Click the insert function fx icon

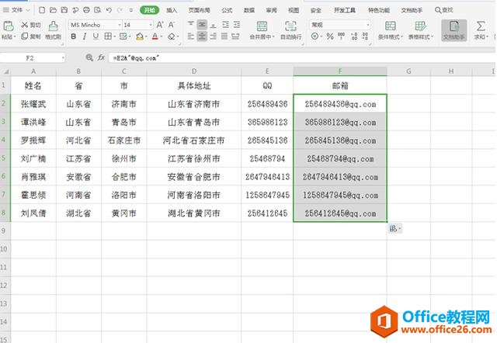[x=101, y=57]
